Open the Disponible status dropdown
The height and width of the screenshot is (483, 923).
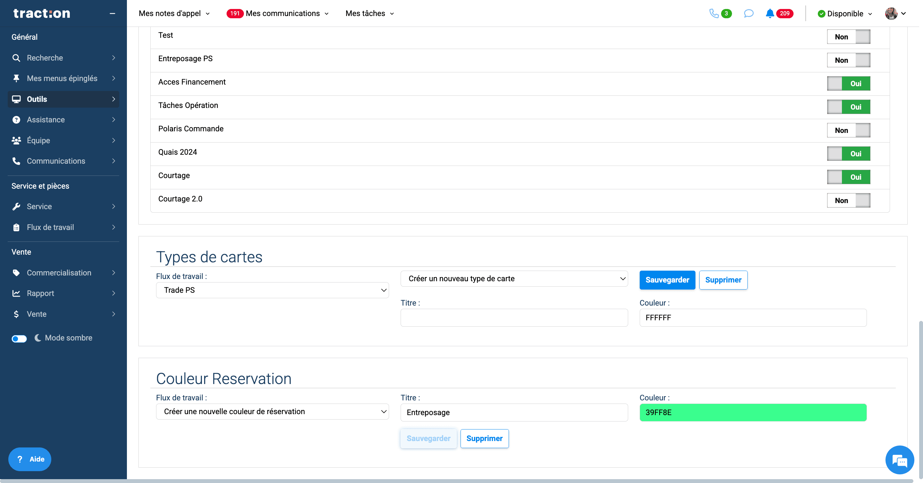pos(845,13)
